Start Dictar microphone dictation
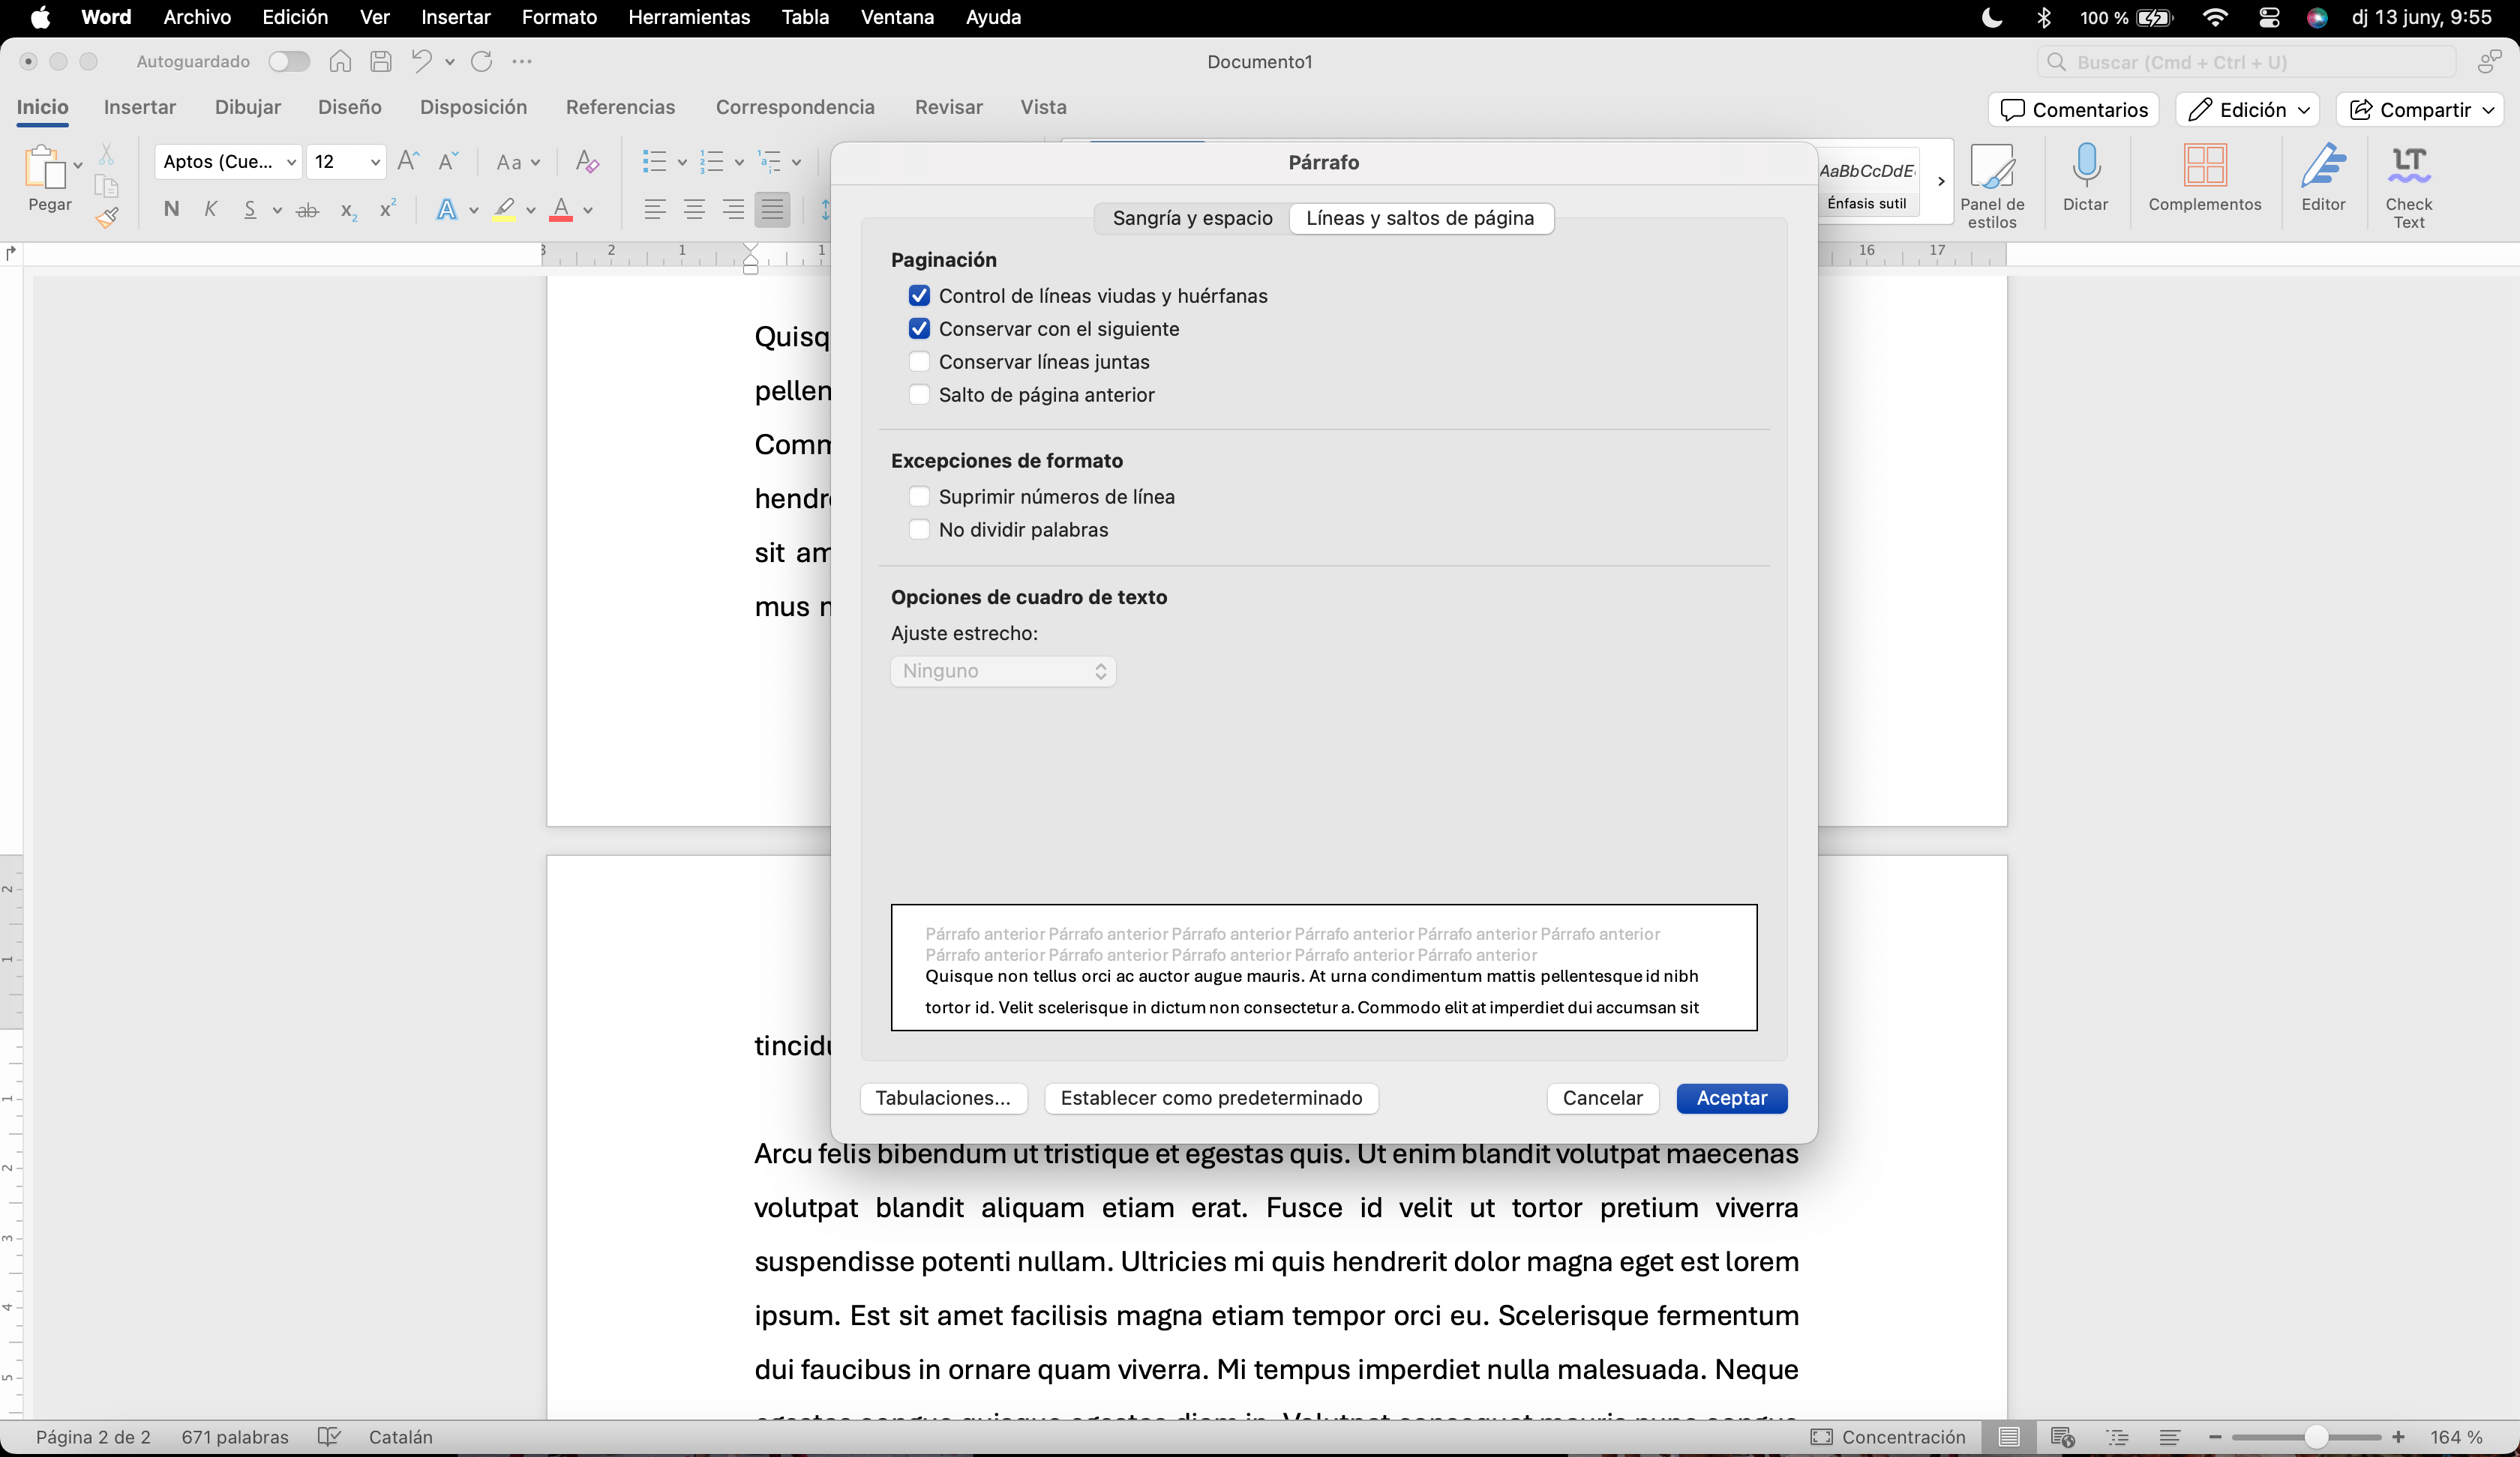Screen dimensions: 2520x1457 point(2085,178)
